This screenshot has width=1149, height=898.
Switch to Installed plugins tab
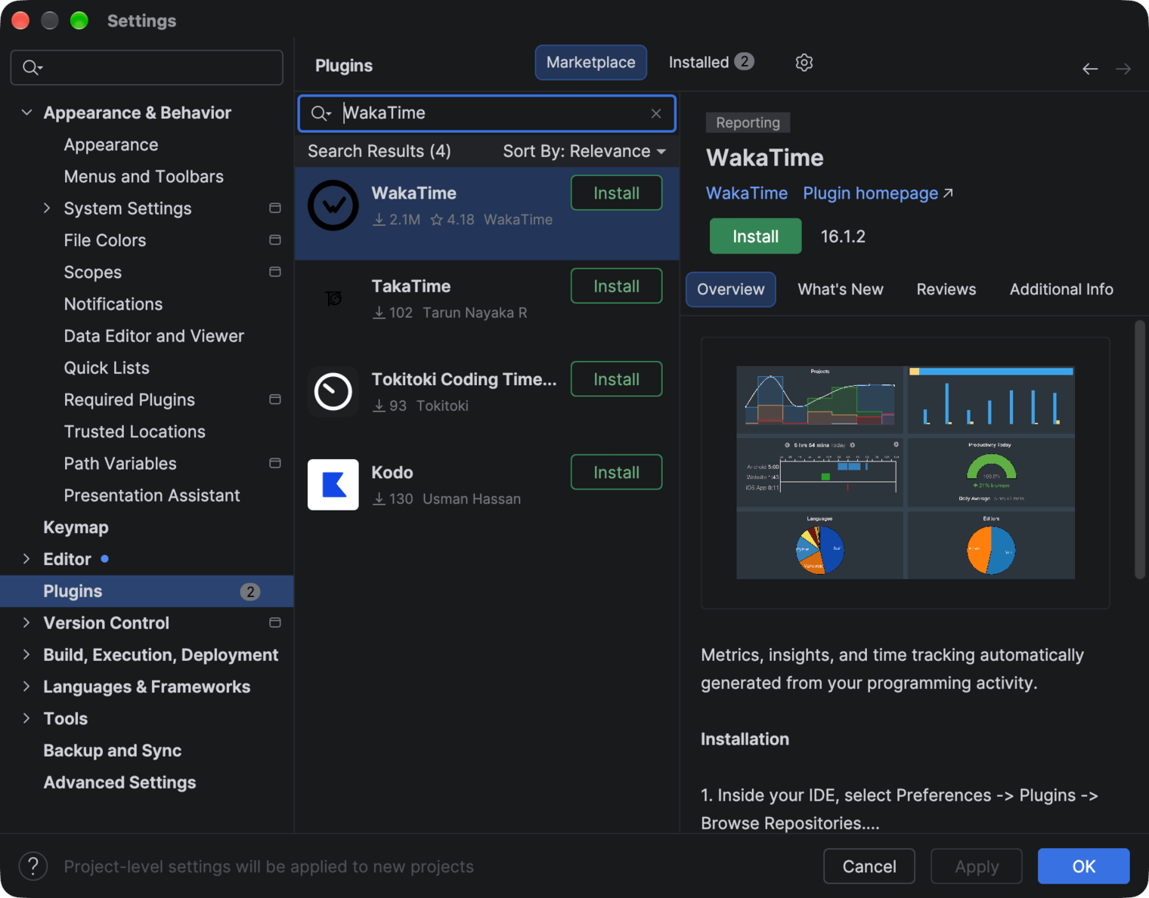point(711,63)
